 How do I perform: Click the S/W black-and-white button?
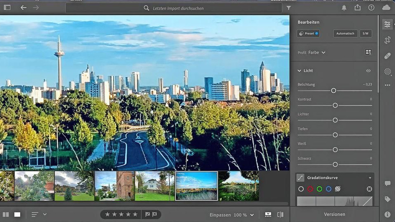pyautogui.click(x=365, y=33)
